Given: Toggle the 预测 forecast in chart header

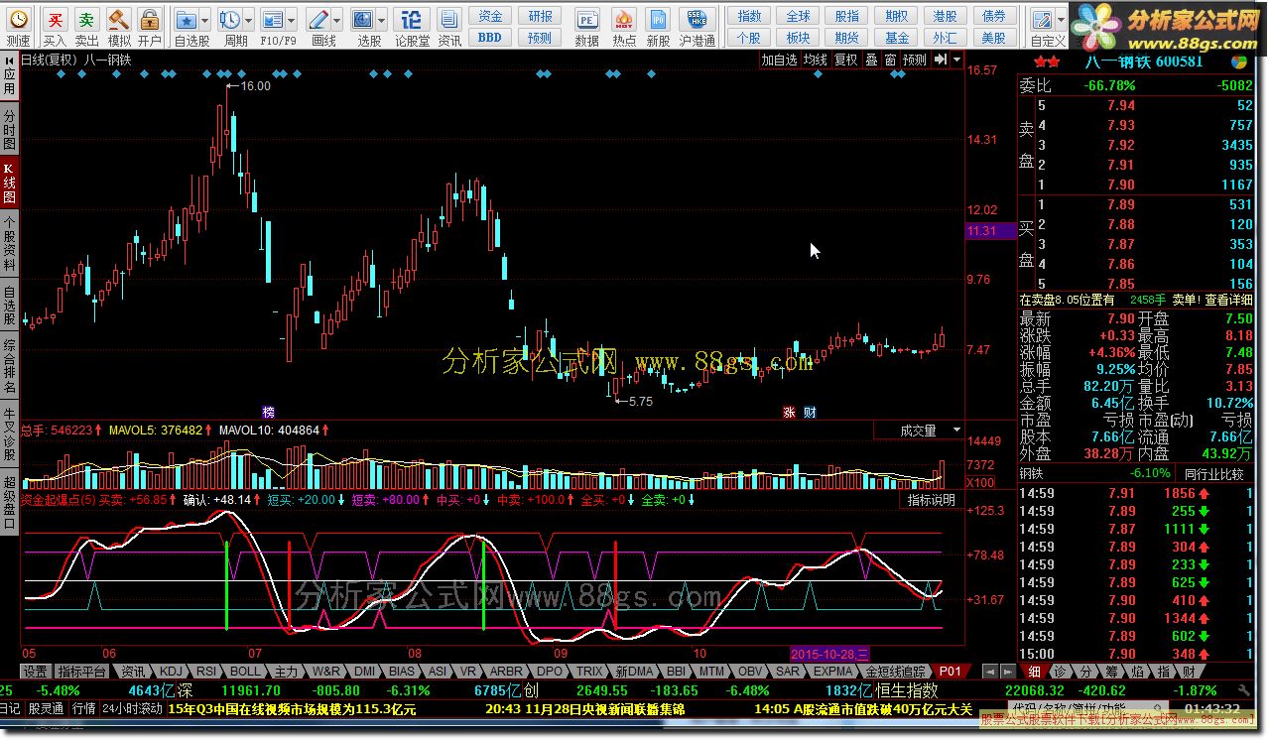Looking at the screenshot, I should coord(914,60).
